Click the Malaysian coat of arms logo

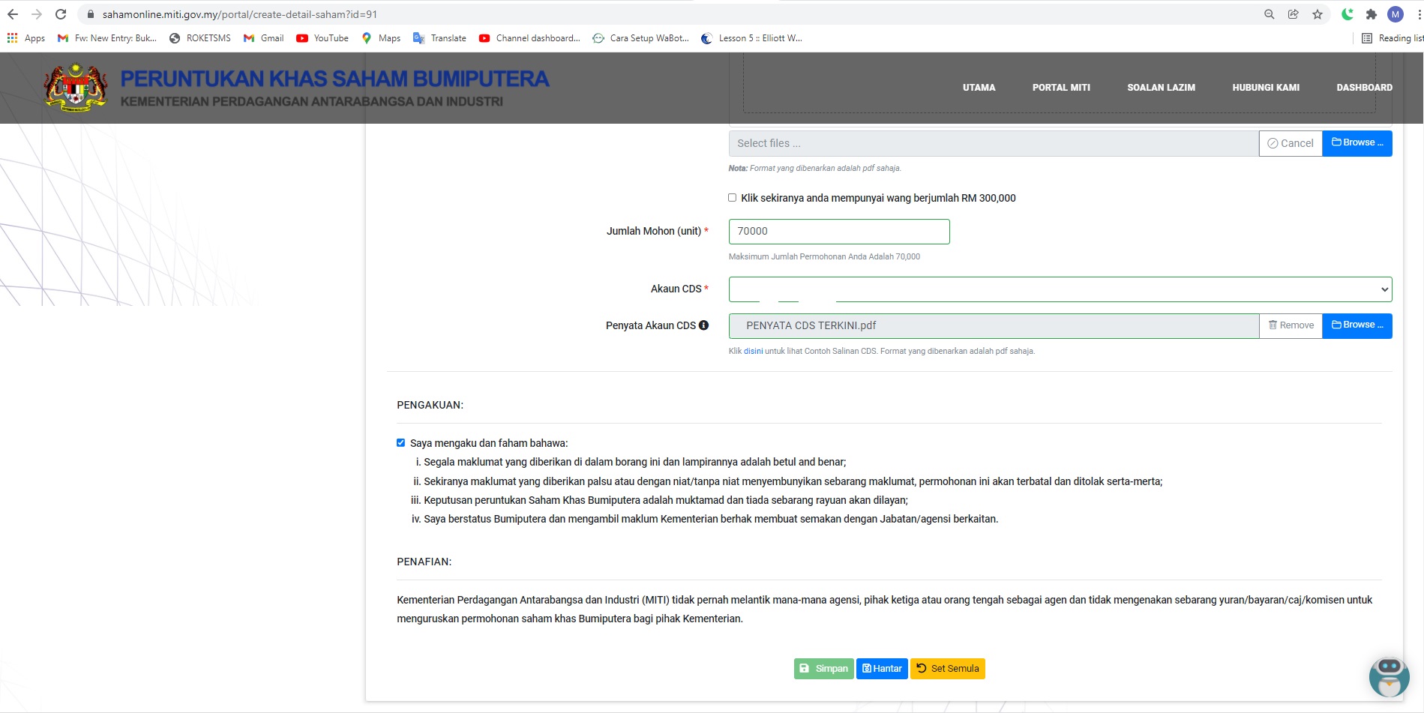(76, 88)
